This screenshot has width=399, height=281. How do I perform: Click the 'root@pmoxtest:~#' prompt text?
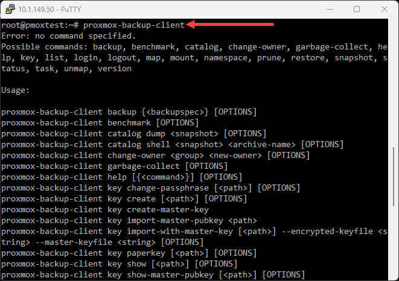coord(40,25)
